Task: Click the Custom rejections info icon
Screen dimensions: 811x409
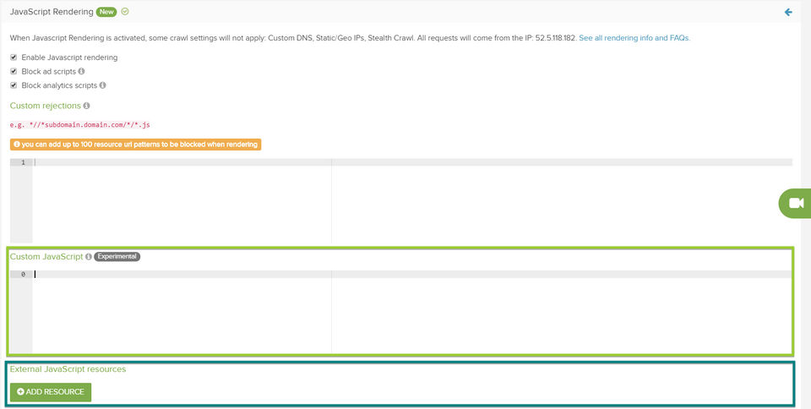Action: tap(86, 106)
